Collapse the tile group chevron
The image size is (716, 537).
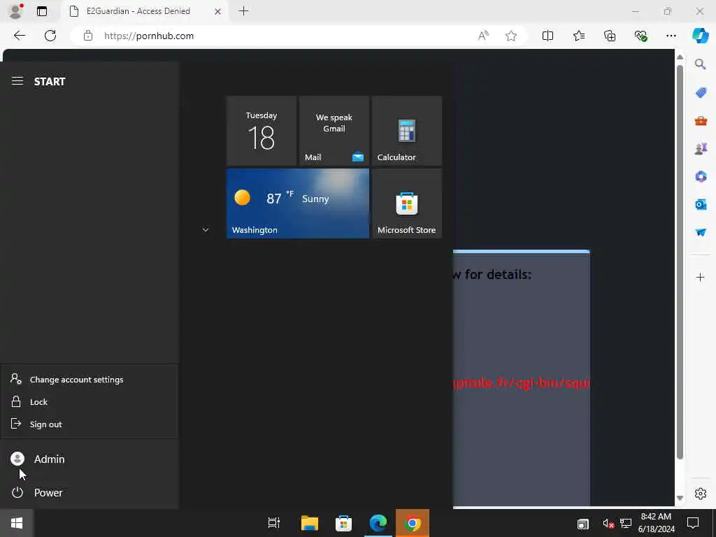206,229
